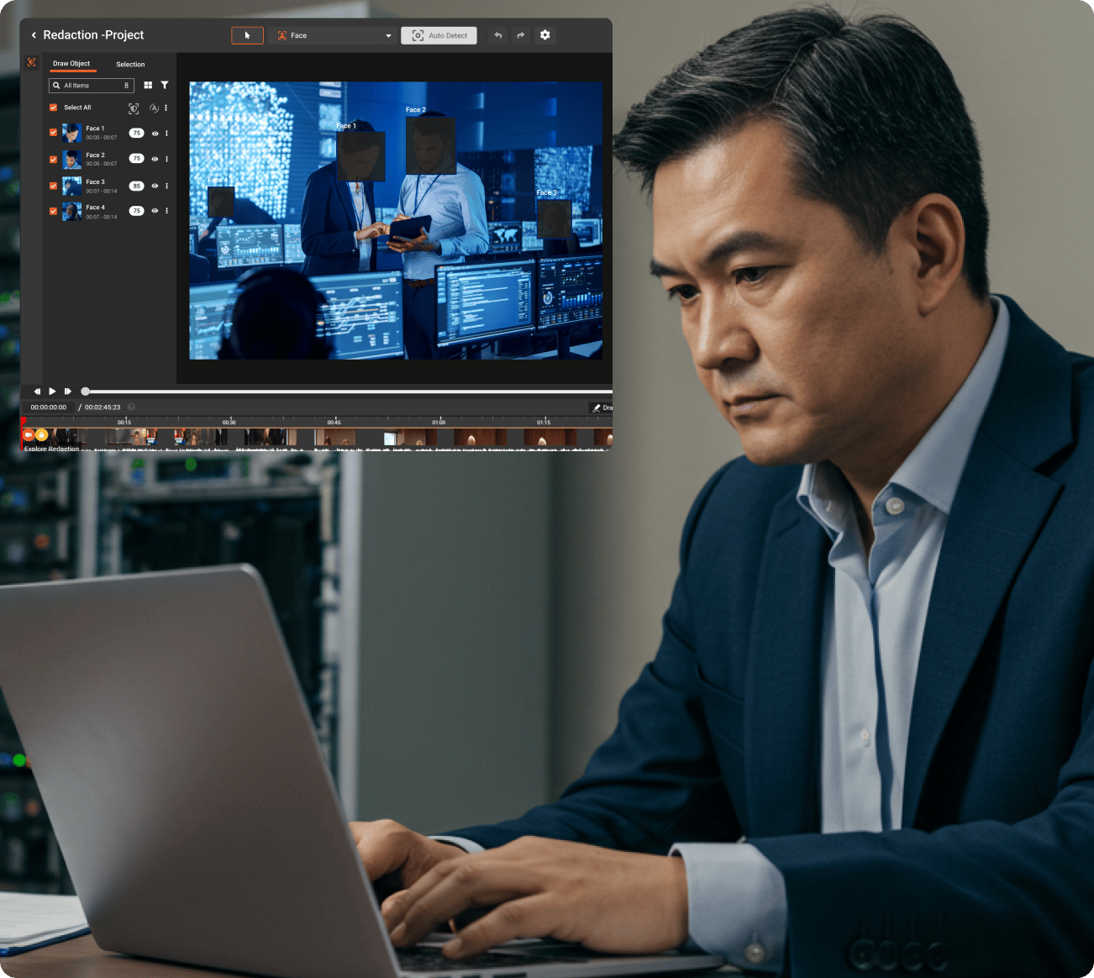The image size is (1094, 978).
Task: Redo the last action
Action: [x=520, y=35]
